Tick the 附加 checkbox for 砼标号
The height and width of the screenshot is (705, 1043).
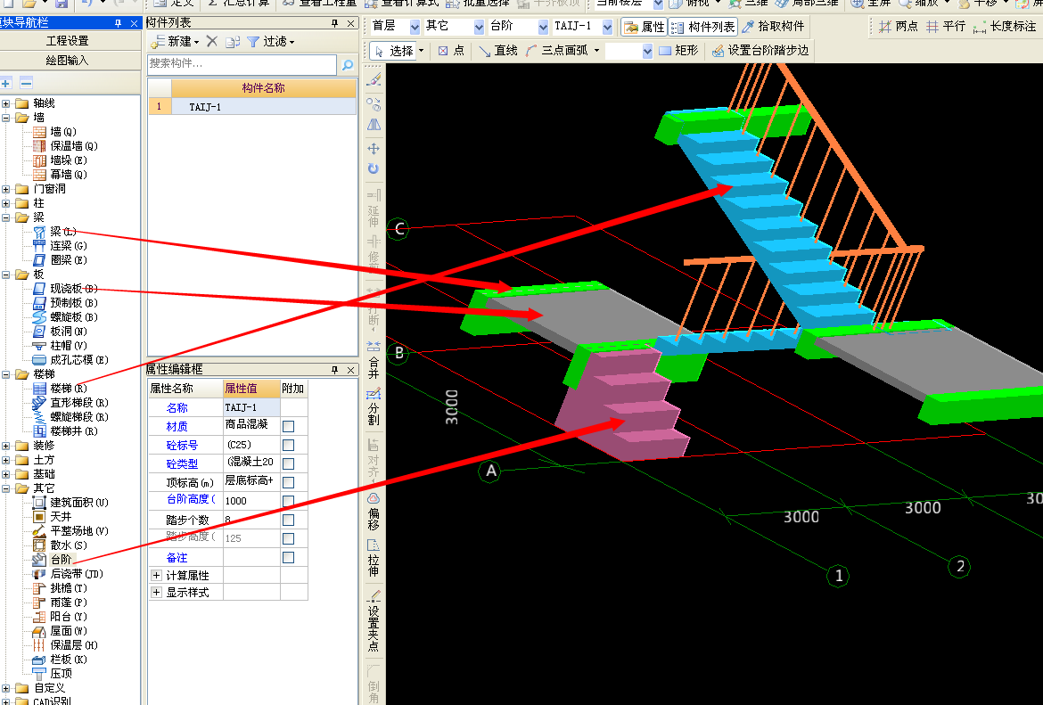point(288,445)
